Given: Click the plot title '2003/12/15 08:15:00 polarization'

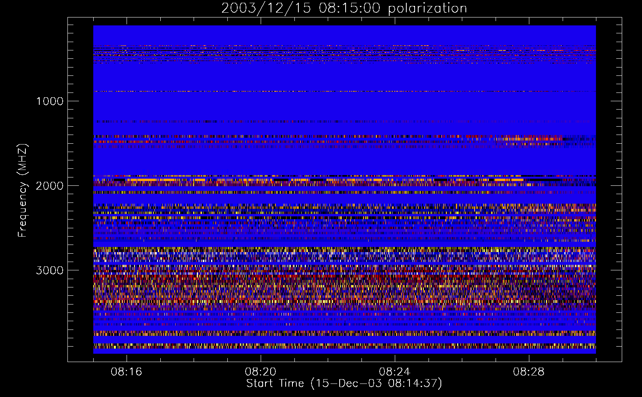Looking at the screenshot, I should (344, 8).
